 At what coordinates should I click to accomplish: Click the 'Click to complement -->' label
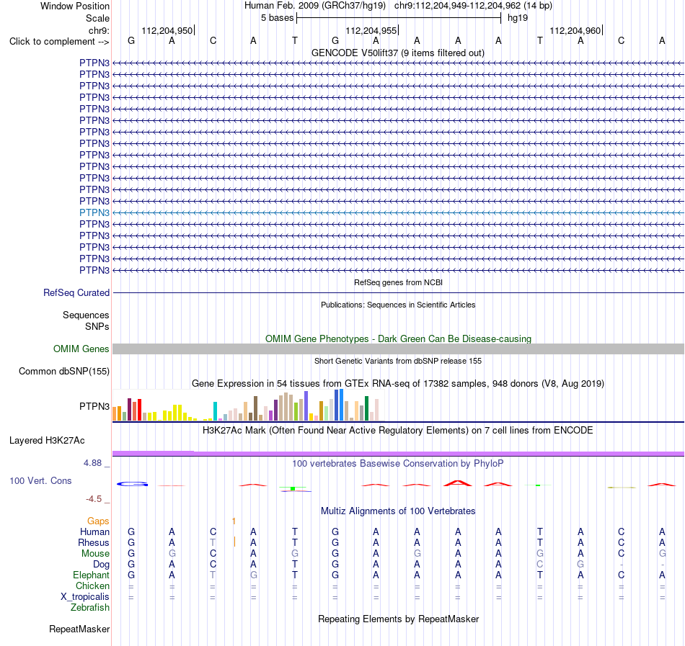59,42
